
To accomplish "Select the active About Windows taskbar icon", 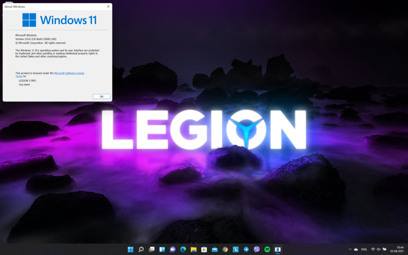I will (x=277, y=249).
